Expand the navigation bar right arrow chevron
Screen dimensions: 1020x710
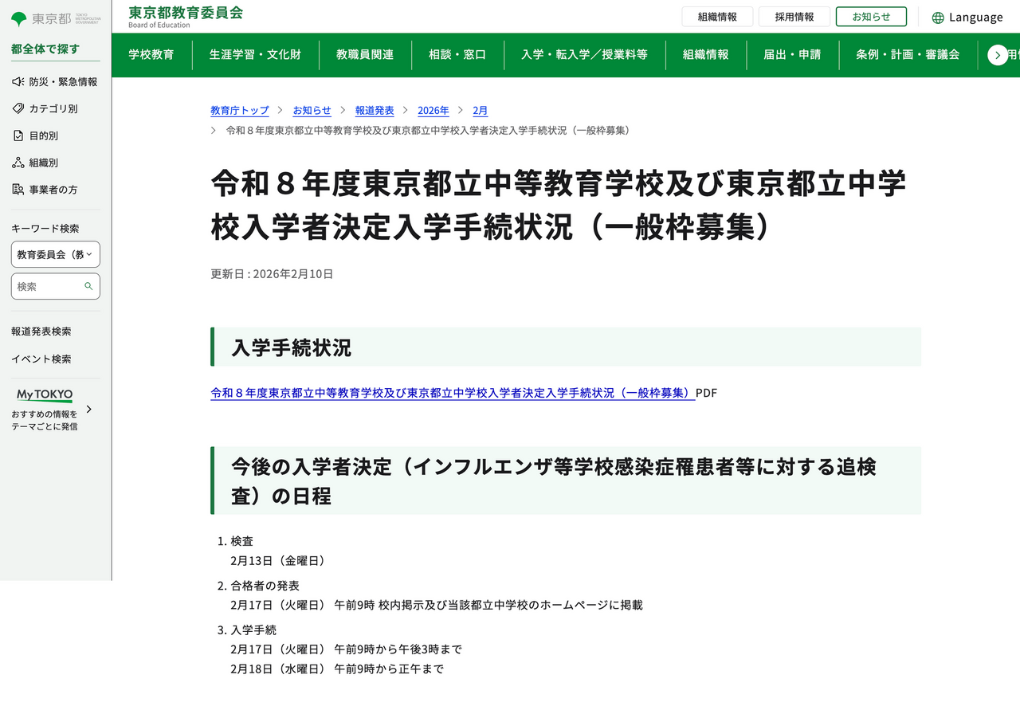click(998, 55)
